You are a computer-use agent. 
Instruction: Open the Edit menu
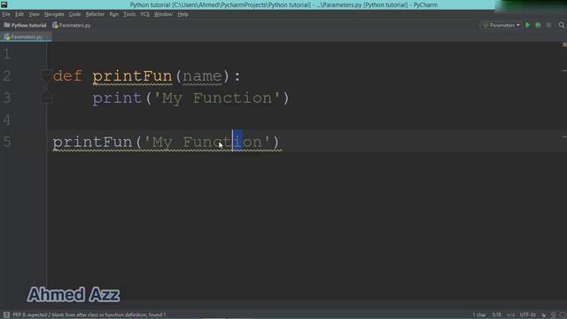19,14
